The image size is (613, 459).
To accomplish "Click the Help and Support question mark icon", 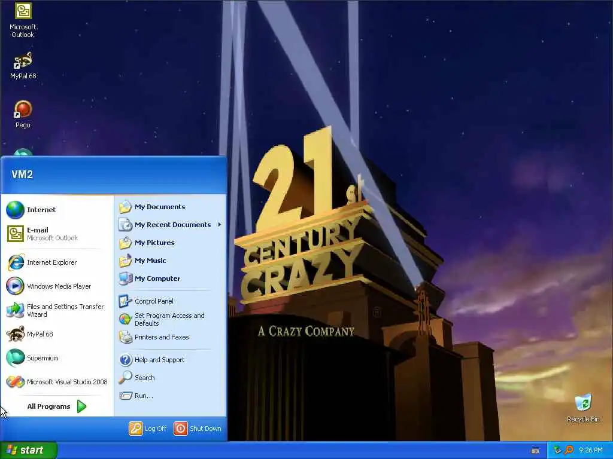I will click(x=125, y=359).
